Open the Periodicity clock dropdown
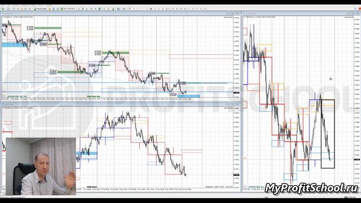This screenshot has height=203, width=361. tap(118, 9)
